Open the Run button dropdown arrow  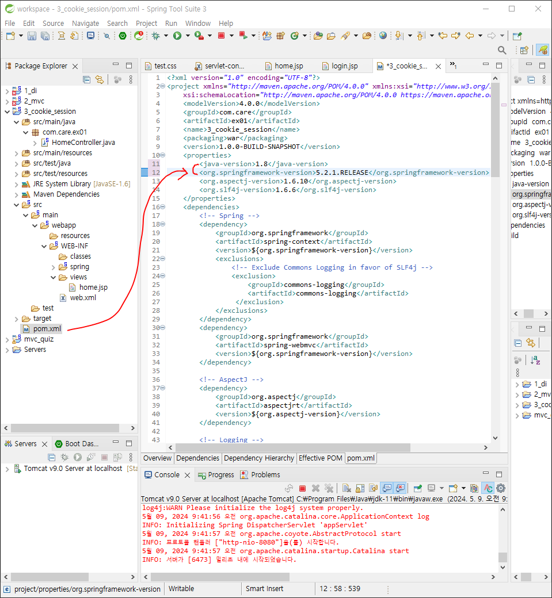[188, 36]
